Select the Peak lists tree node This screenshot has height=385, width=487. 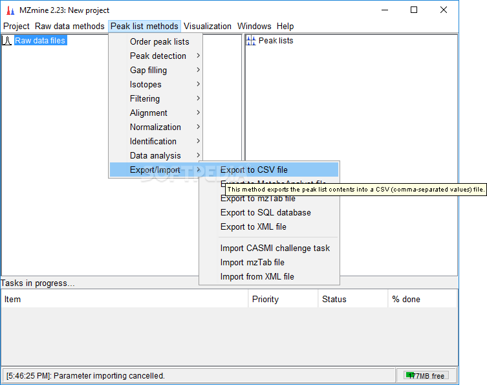click(276, 41)
